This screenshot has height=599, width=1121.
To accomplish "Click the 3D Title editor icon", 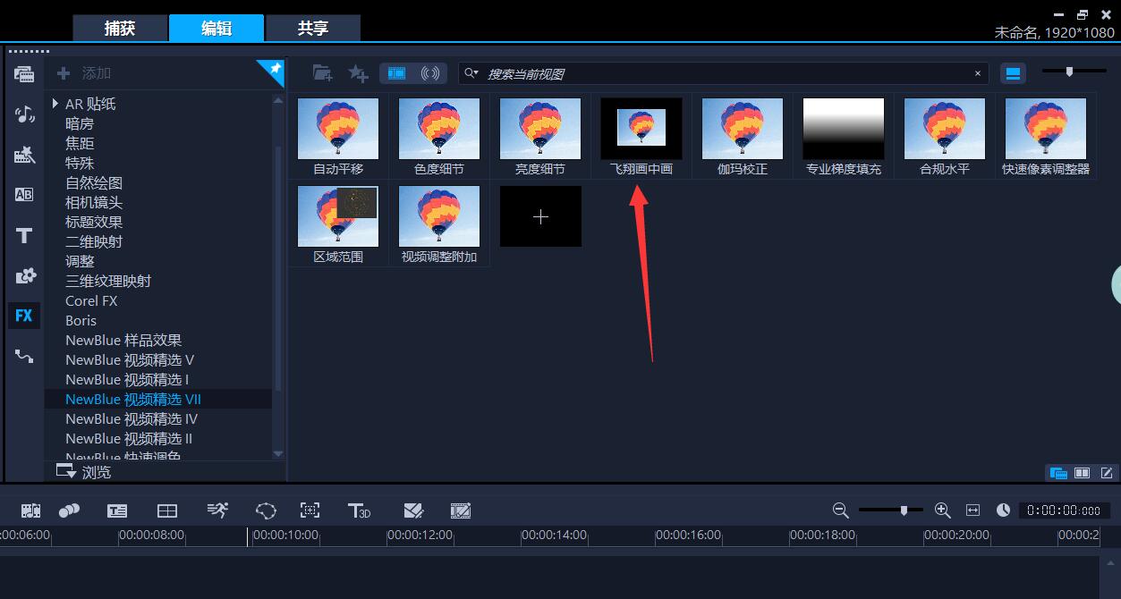I will [x=359, y=510].
